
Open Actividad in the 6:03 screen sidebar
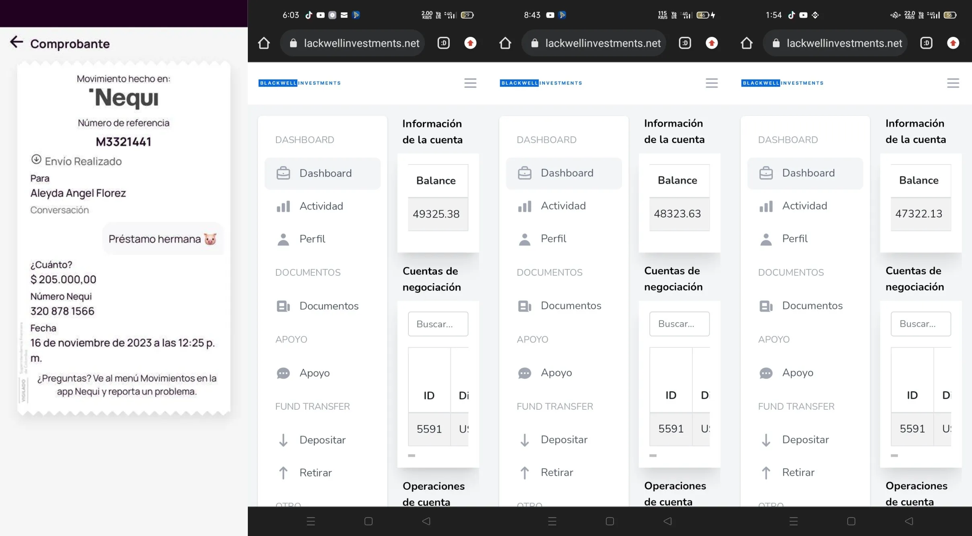pyautogui.click(x=323, y=206)
